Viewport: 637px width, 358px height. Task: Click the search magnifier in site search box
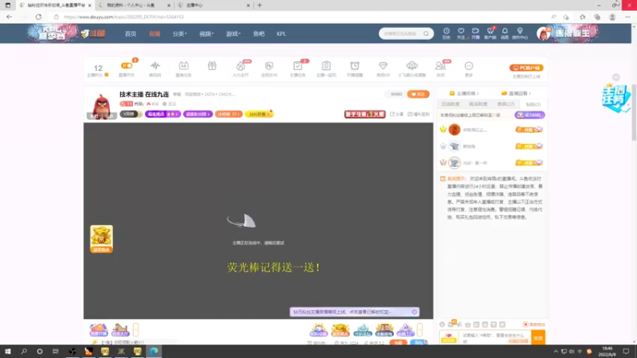[426, 33]
